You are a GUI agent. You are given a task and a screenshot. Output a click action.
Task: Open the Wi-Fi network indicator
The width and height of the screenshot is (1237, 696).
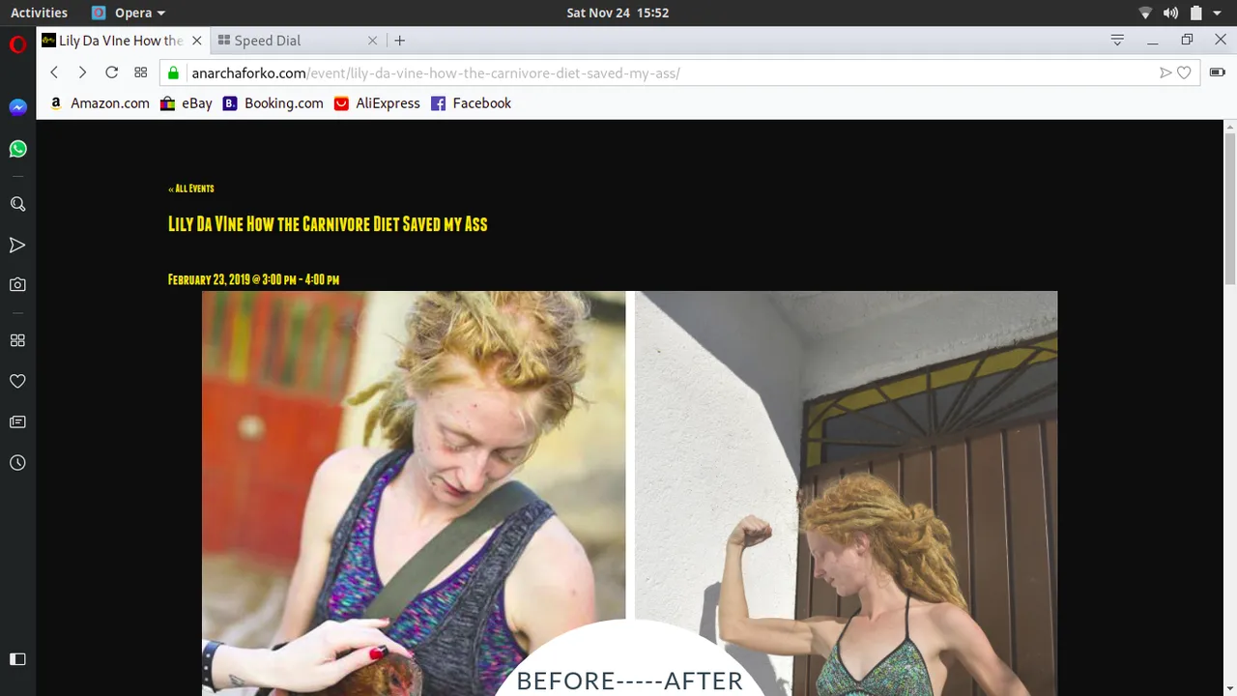coord(1145,13)
